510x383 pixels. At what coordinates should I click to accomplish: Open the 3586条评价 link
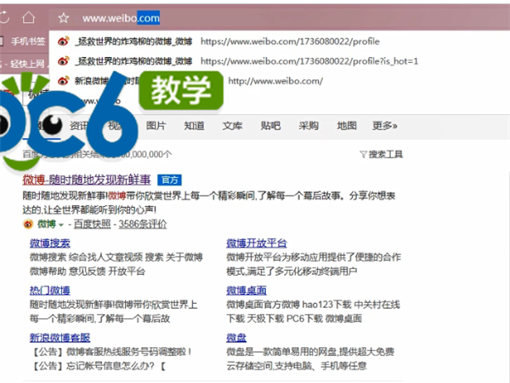(x=143, y=224)
